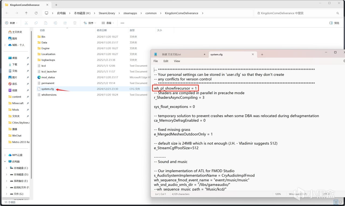Screen dimensions: 345x206
Task: Click the Rename icon in Explorer toolbar
Action: (55, 23)
